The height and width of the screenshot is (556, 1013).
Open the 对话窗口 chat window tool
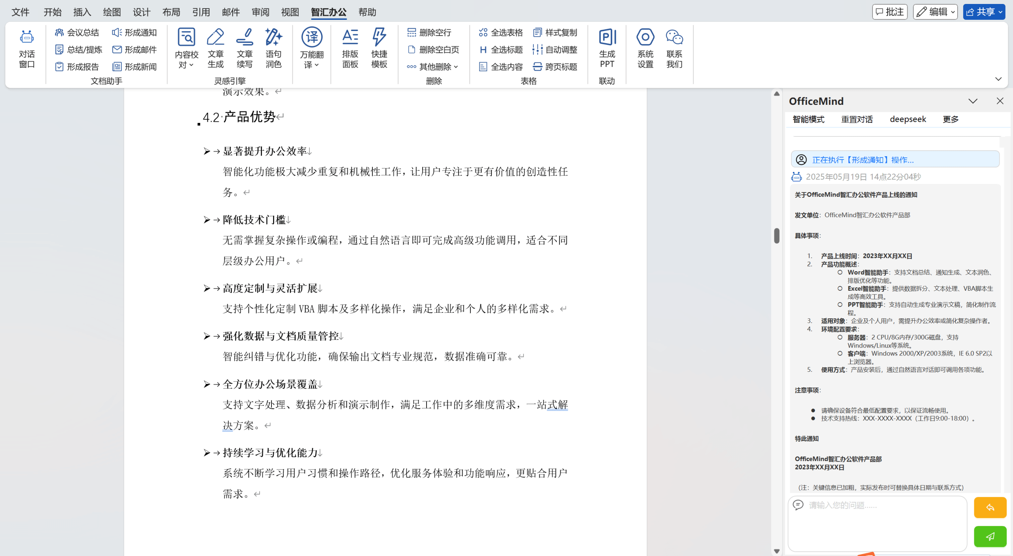click(27, 49)
